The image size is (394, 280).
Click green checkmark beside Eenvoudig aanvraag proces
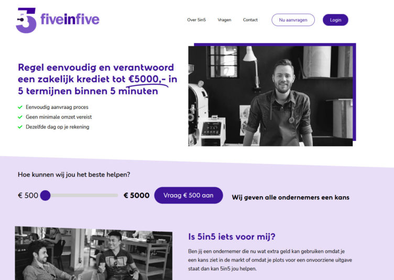pos(20,107)
